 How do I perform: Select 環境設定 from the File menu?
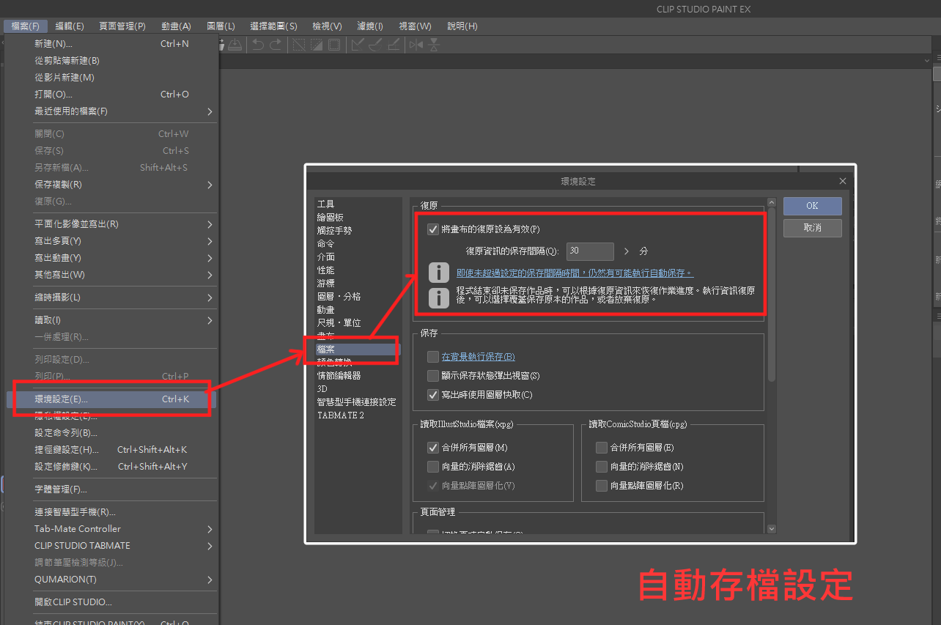(x=110, y=399)
